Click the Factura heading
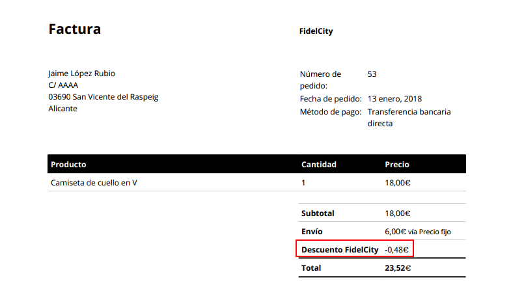Image resolution: width=511 pixels, height=300 pixels. pyautogui.click(x=74, y=29)
